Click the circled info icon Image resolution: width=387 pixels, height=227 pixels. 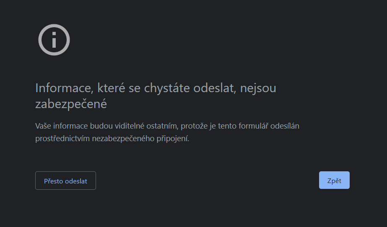[x=54, y=40]
